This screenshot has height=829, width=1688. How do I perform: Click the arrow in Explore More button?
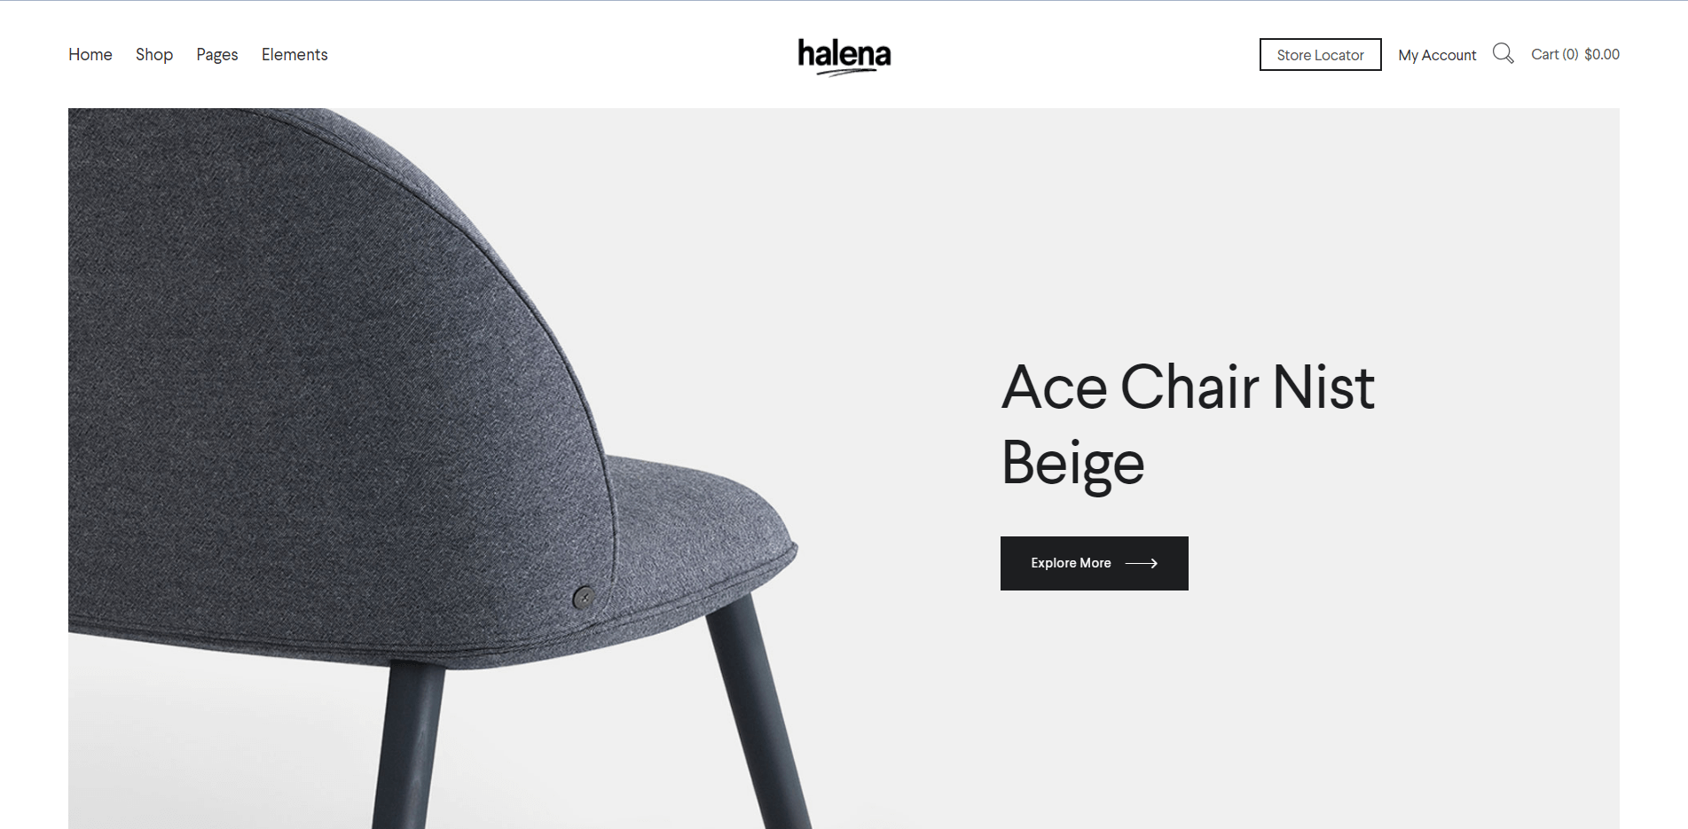(x=1141, y=563)
